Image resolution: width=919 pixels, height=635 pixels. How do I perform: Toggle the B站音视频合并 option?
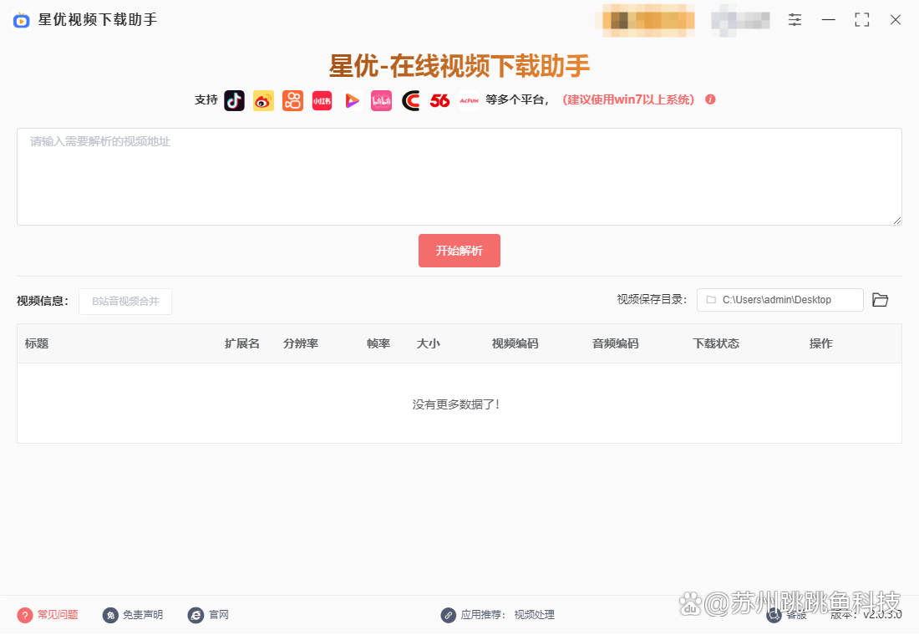click(x=124, y=302)
